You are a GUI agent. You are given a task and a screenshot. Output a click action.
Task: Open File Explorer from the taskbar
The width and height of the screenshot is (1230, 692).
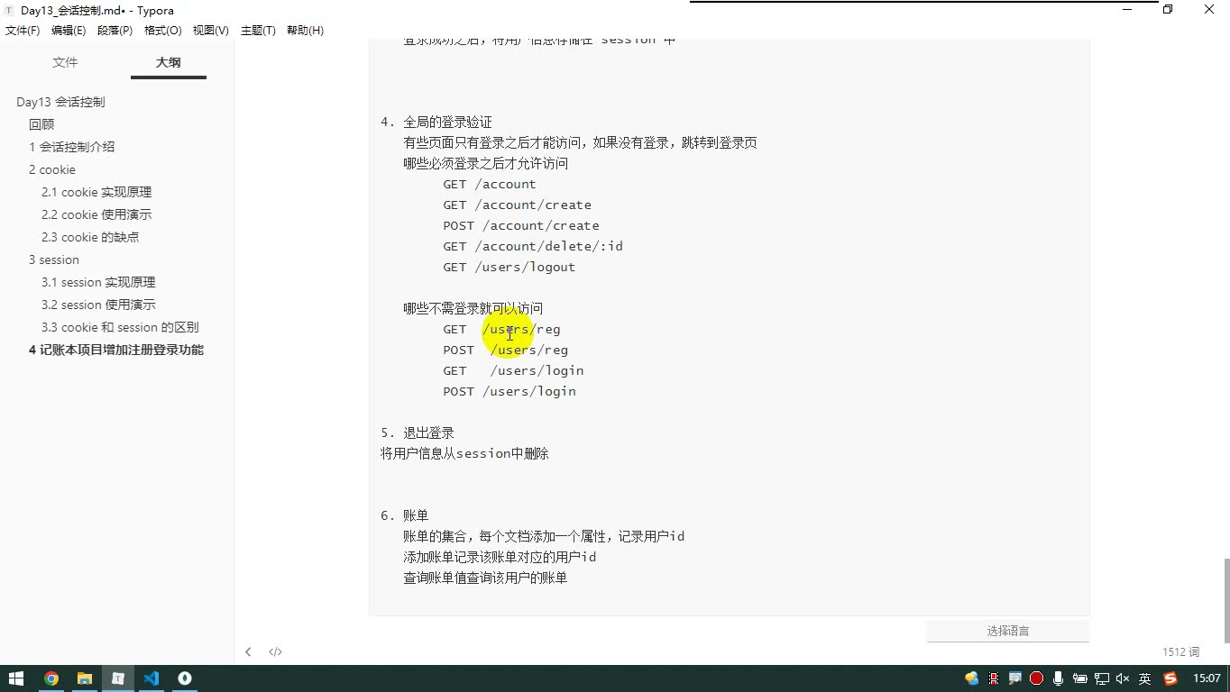click(85, 678)
